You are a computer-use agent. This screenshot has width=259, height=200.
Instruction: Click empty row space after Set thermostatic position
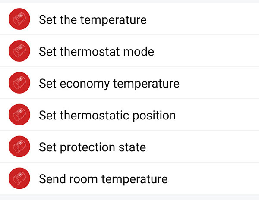pyautogui.click(x=218, y=115)
